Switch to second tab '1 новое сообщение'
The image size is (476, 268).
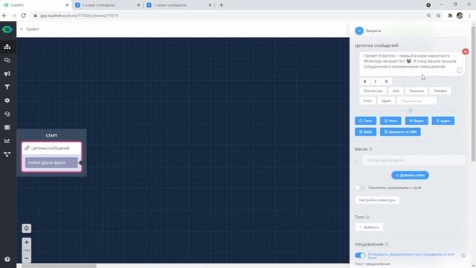108,5
